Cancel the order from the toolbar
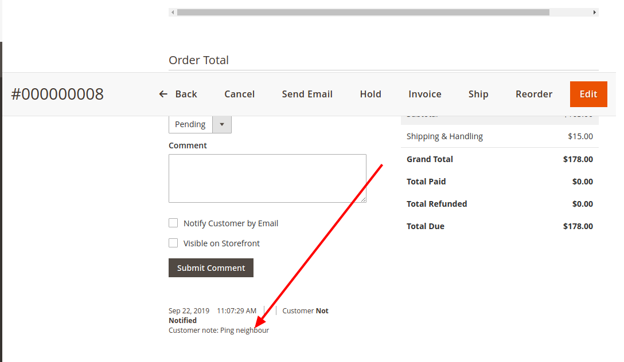The width and height of the screenshot is (624, 362). (x=239, y=94)
